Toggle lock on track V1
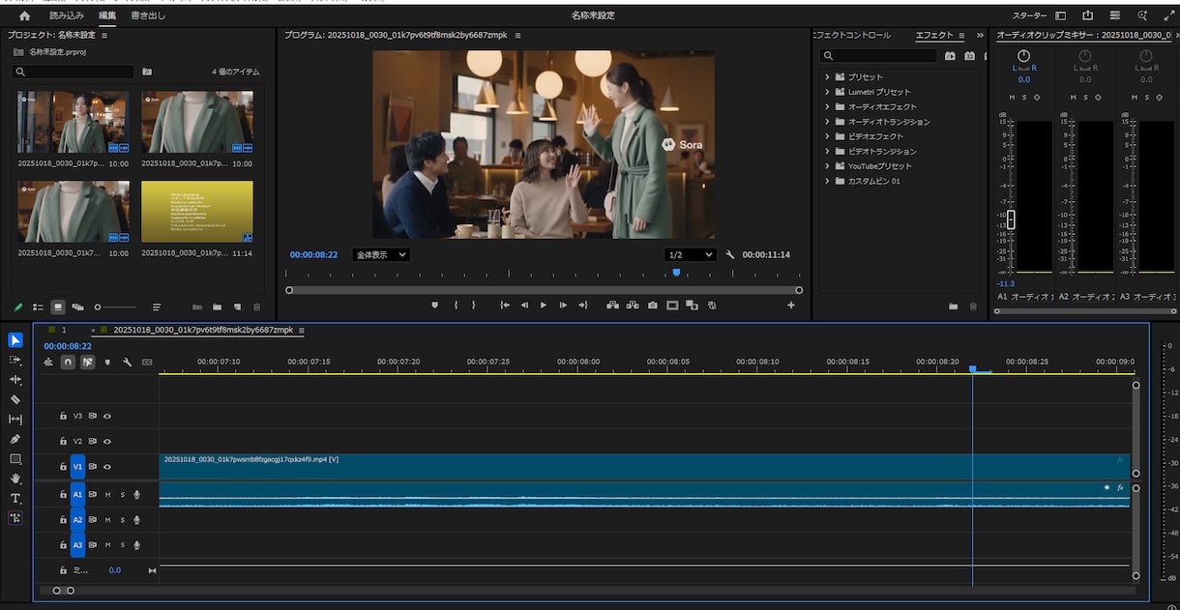Screen dimensions: 1180x610 coord(63,467)
